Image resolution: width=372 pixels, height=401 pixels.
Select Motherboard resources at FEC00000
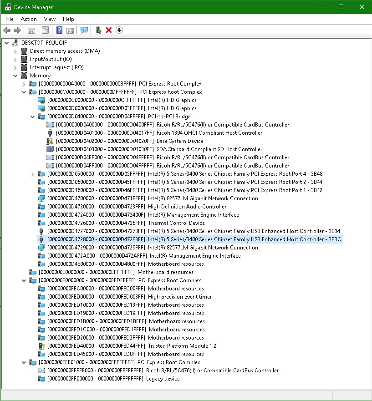pyautogui.click(x=126, y=289)
